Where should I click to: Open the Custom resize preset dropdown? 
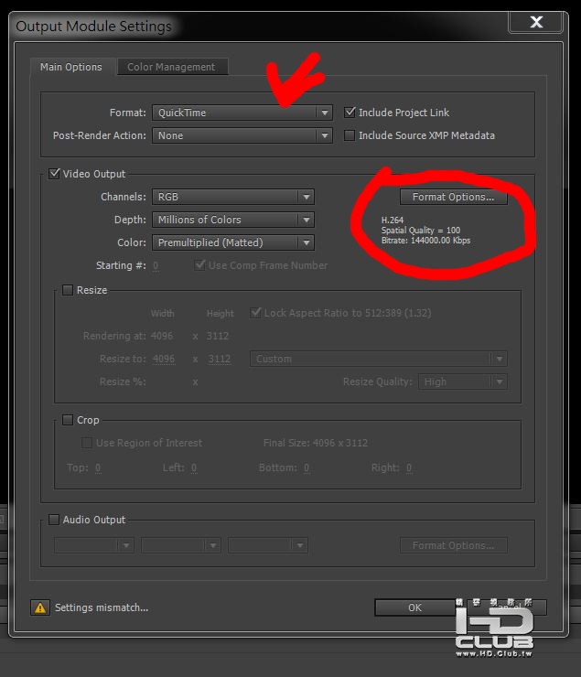pyautogui.click(x=379, y=359)
